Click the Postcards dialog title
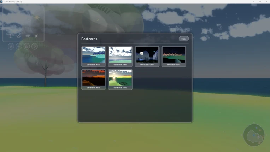 pos(89,39)
